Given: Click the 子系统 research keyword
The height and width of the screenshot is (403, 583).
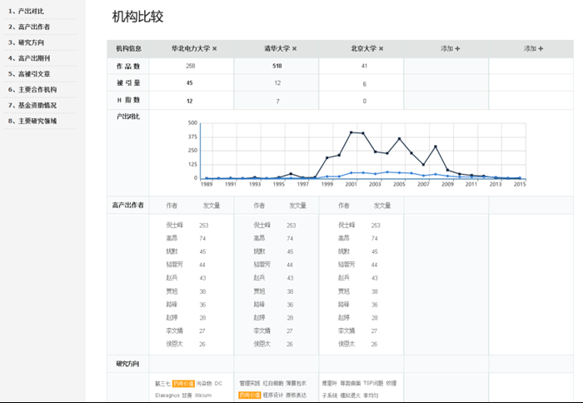Looking at the screenshot, I should [x=330, y=396].
